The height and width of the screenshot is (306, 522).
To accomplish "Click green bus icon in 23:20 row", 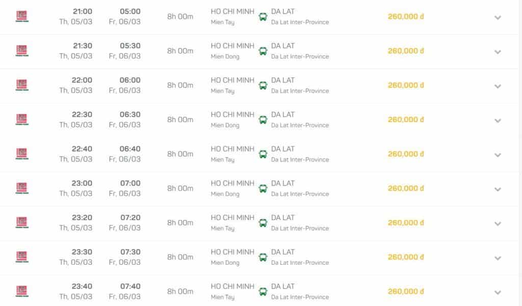I will (x=263, y=223).
